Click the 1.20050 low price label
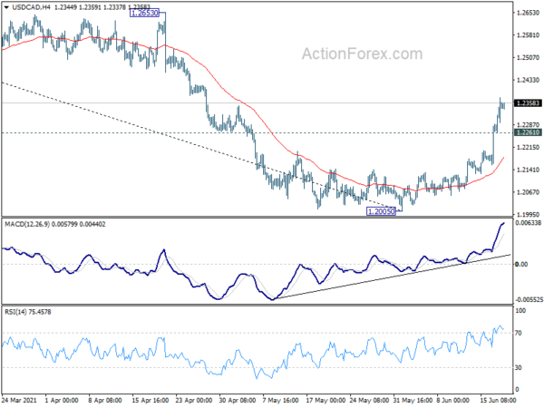 (382, 211)
